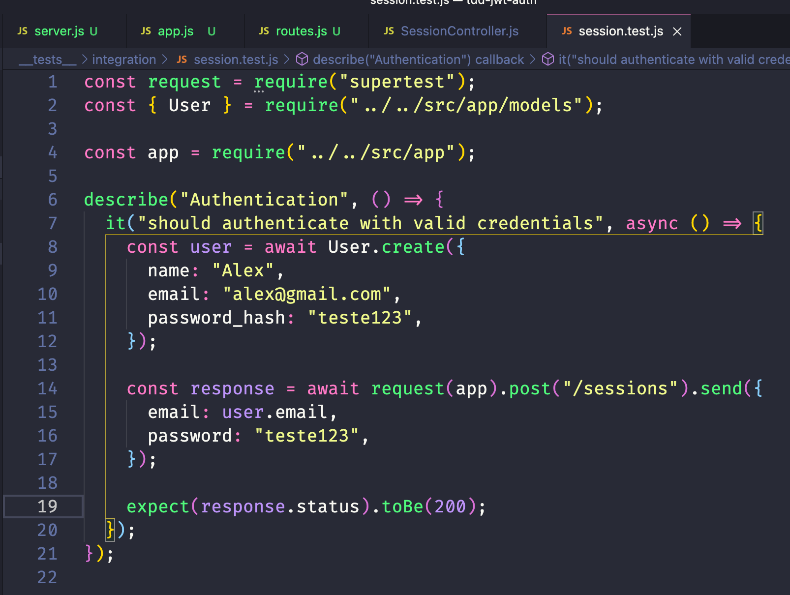Click the JS icon on session.test.js tab
The width and height of the screenshot is (790, 595).
(567, 31)
